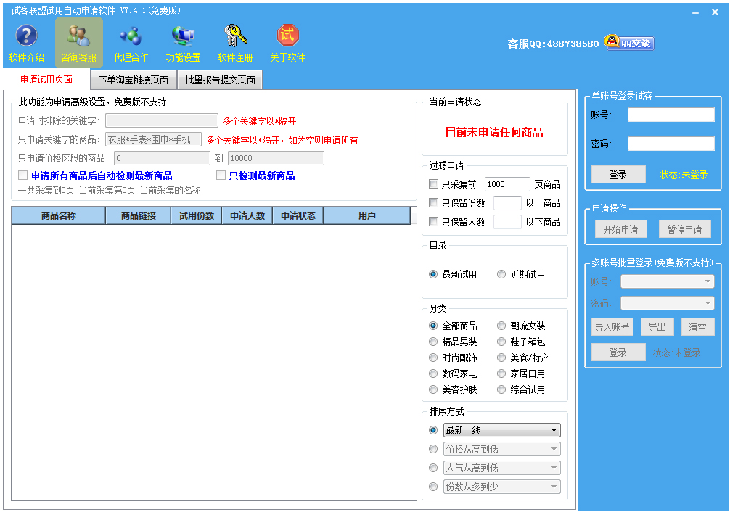Select the 份数从多到少 sort radio button
The width and height of the screenshot is (730, 512).
(x=433, y=487)
